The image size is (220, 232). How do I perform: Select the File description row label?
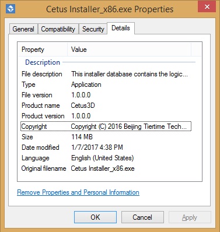click(42, 74)
